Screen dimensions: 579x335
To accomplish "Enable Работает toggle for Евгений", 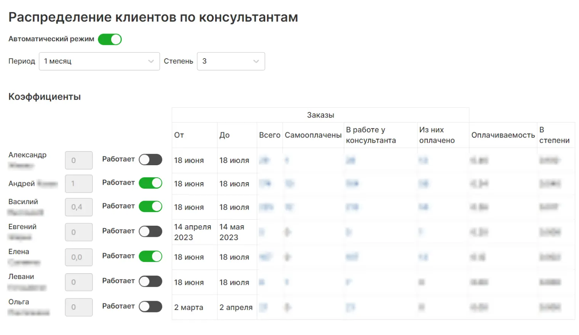I will [x=150, y=231].
